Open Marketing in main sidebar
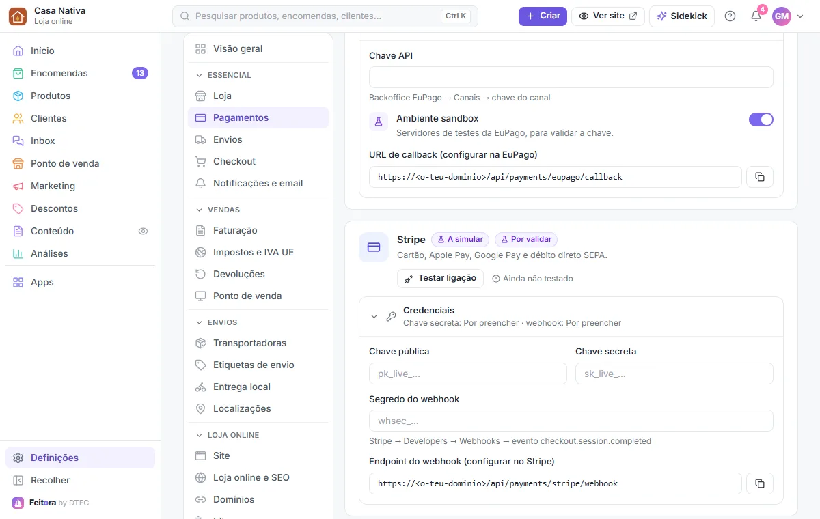Viewport: 820px width, 519px height. tap(80, 186)
